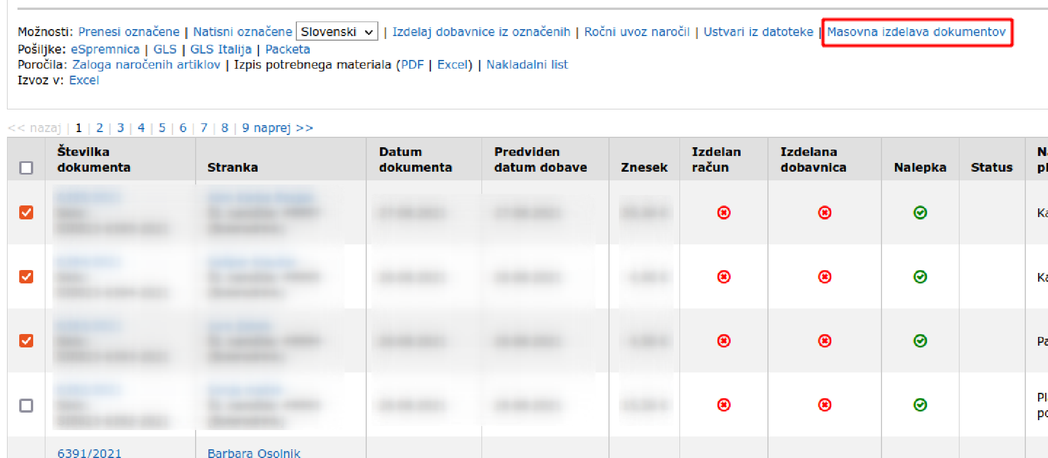Click green Nalepka check icon in first row
1048x458 pixels.
pyautogui.click(x=920, y=212)
